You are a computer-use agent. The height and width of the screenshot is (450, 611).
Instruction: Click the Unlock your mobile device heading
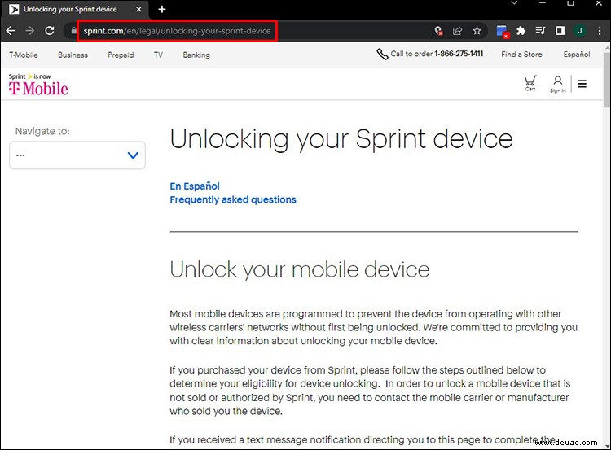tap(299, 269)
